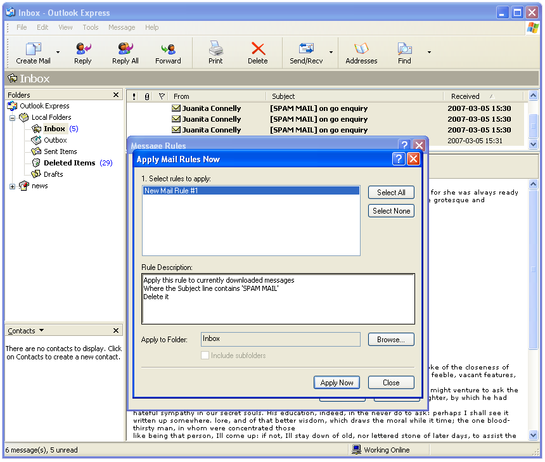Open the message received 2007-03-05 15:31
545x462 pixels.
click(x=475, y=141)
